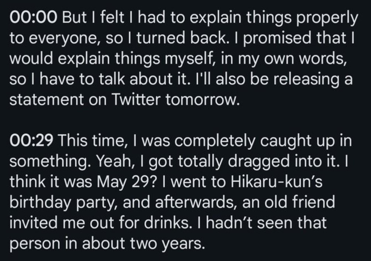Jump to the 00:29 timestamp
The width and height of the screenshot is (371, 261).
31,141
